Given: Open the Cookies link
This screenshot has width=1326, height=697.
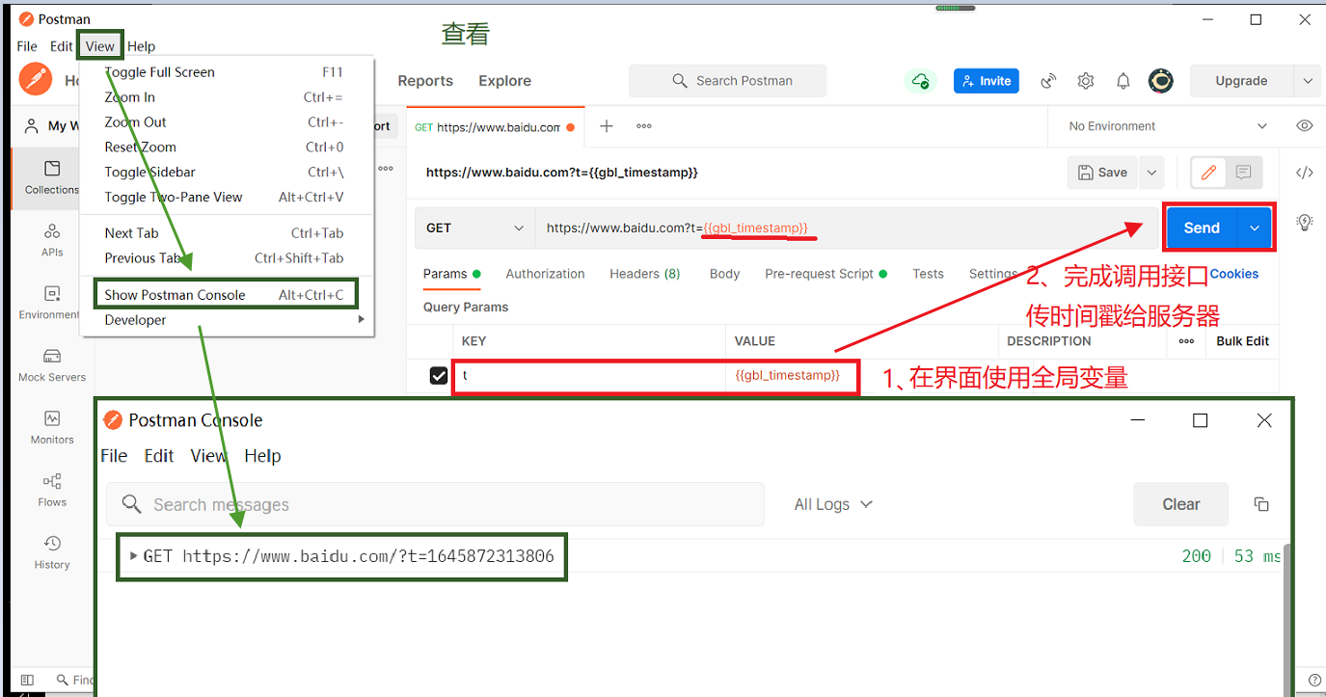Looking at the screenshot, I should pos(1233,274).
